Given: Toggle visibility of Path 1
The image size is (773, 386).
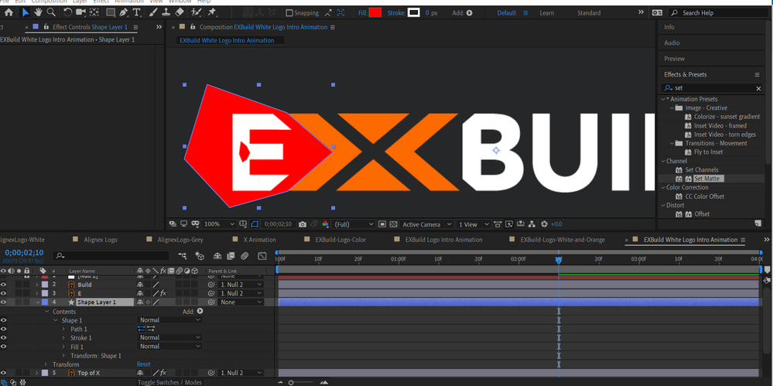Looking at the screenshot, I should click(3, 329).
